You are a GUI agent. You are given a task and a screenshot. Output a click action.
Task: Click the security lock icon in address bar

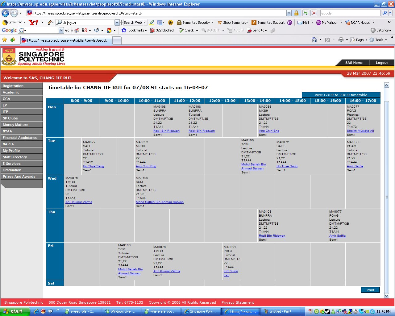pyautogui.click(x=296, y=13)
